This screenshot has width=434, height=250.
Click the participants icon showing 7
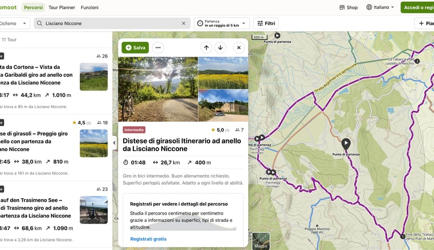click(x=237, y=130)
